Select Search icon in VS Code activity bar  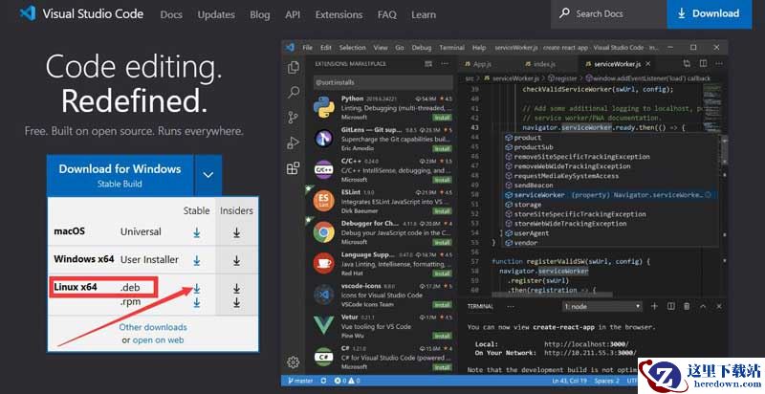tap(294, 92)
